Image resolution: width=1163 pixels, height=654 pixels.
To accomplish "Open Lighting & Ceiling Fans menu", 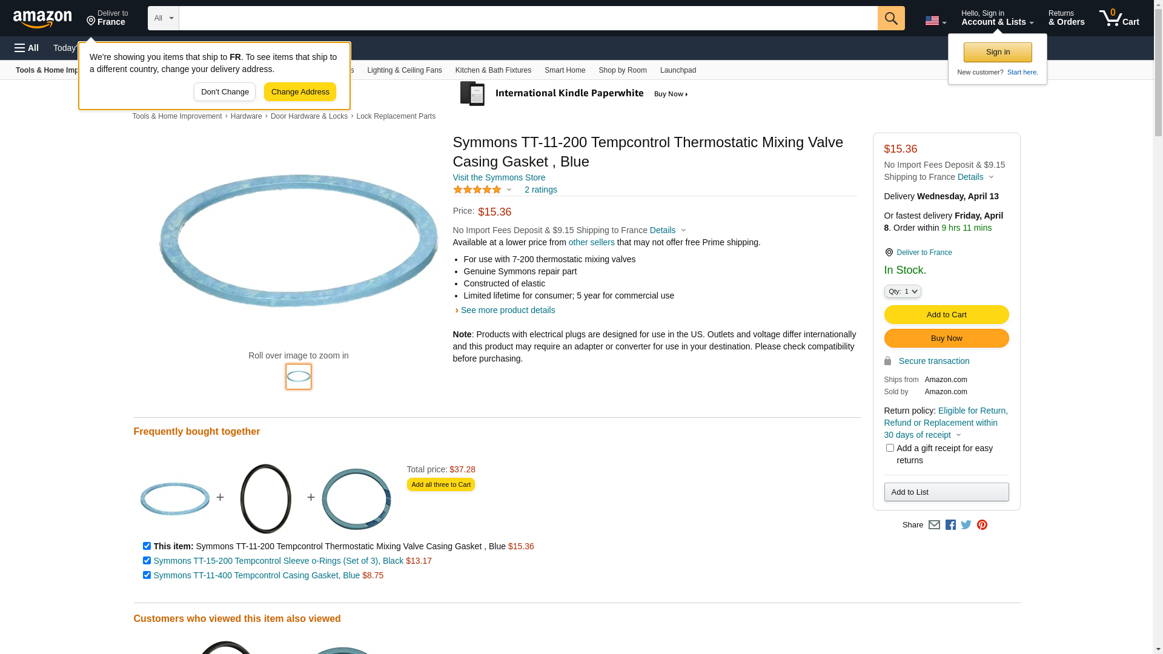I will [x=404, y=70].
